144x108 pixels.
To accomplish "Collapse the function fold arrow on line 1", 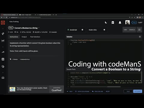I will (69, 40).
